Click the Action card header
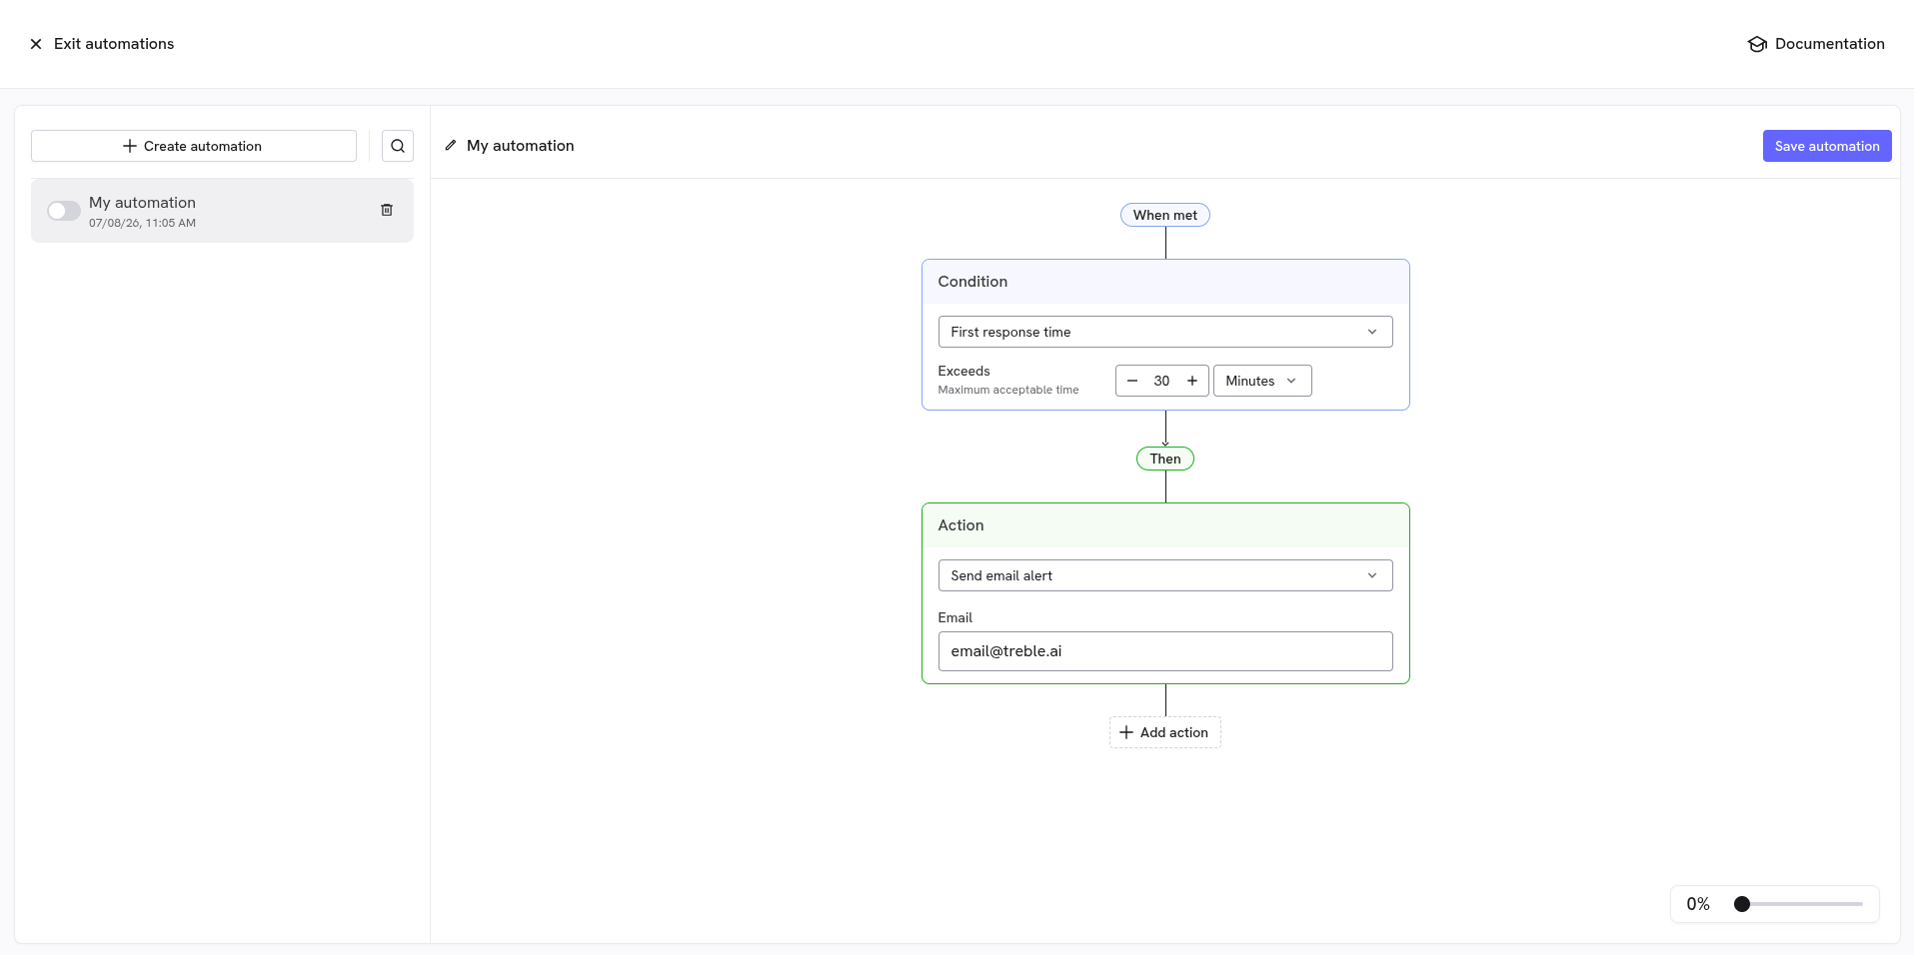 click(1165, 525)
